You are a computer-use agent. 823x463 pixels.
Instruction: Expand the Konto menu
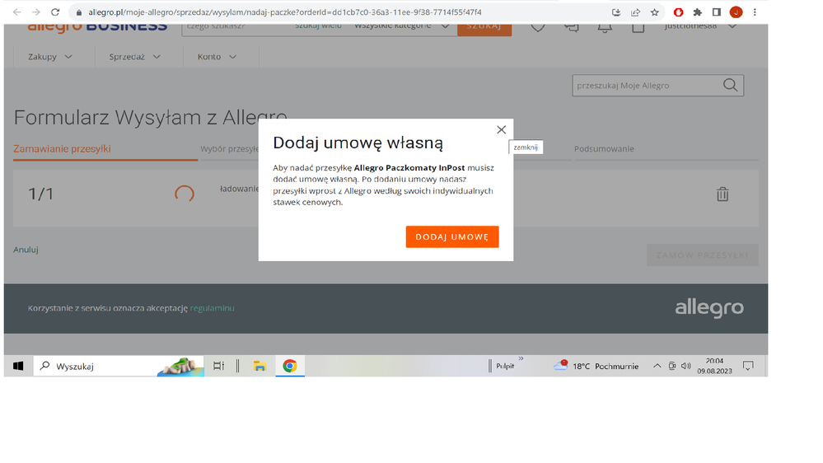pos(217,57)
